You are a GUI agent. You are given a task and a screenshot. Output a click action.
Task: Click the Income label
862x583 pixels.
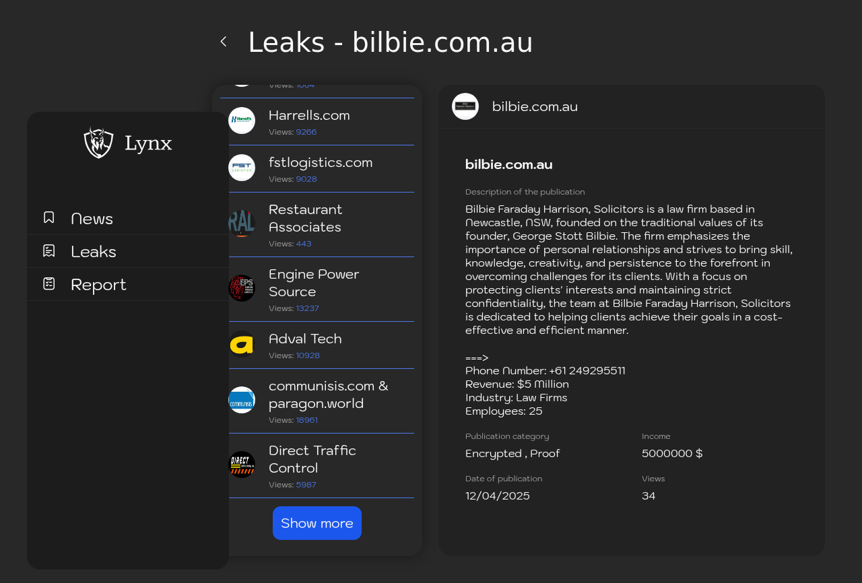tap(656, 436)
